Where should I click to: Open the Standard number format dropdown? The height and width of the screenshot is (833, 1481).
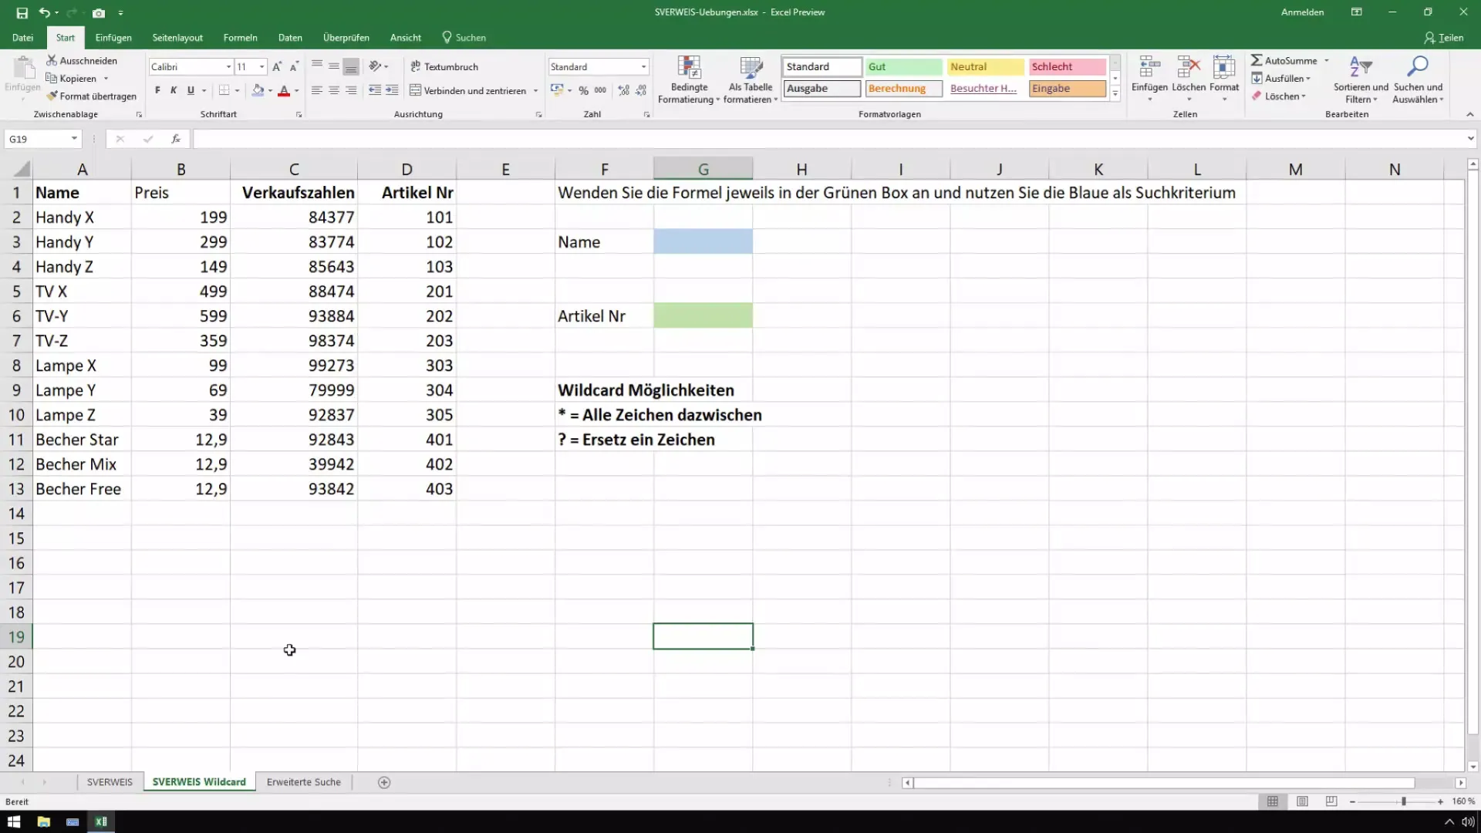pyautogui.click(x=643, y=67)
